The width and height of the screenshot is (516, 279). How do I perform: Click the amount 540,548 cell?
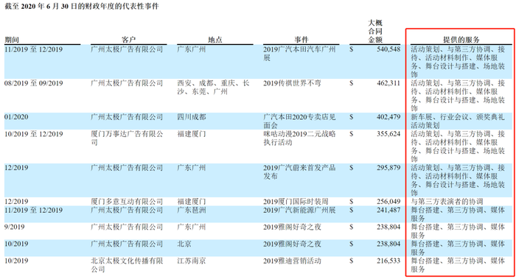pyautogui.click(x=388, y=49)
